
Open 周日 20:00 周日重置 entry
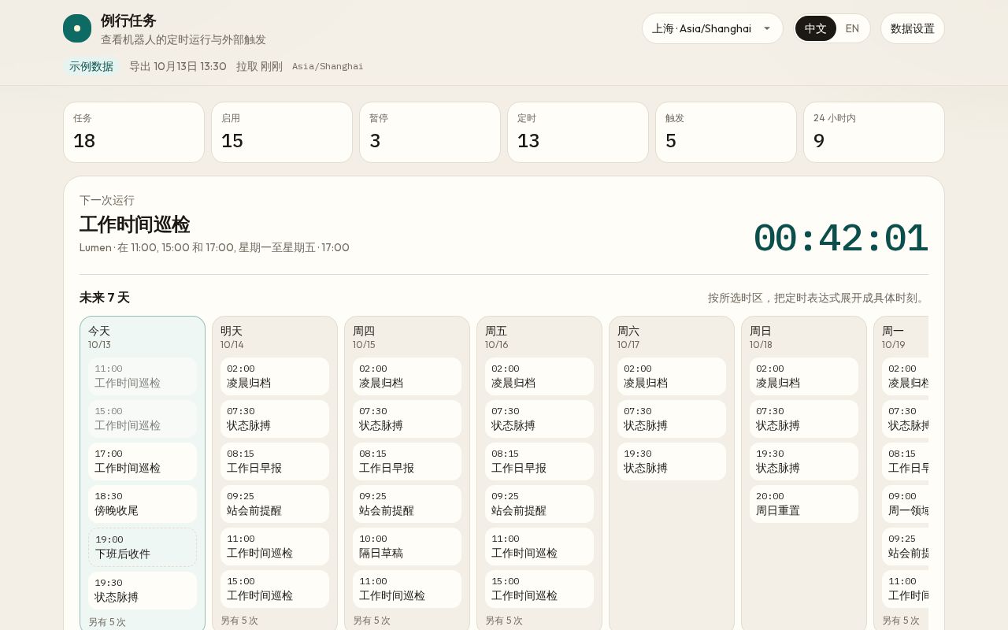(804, 504)
